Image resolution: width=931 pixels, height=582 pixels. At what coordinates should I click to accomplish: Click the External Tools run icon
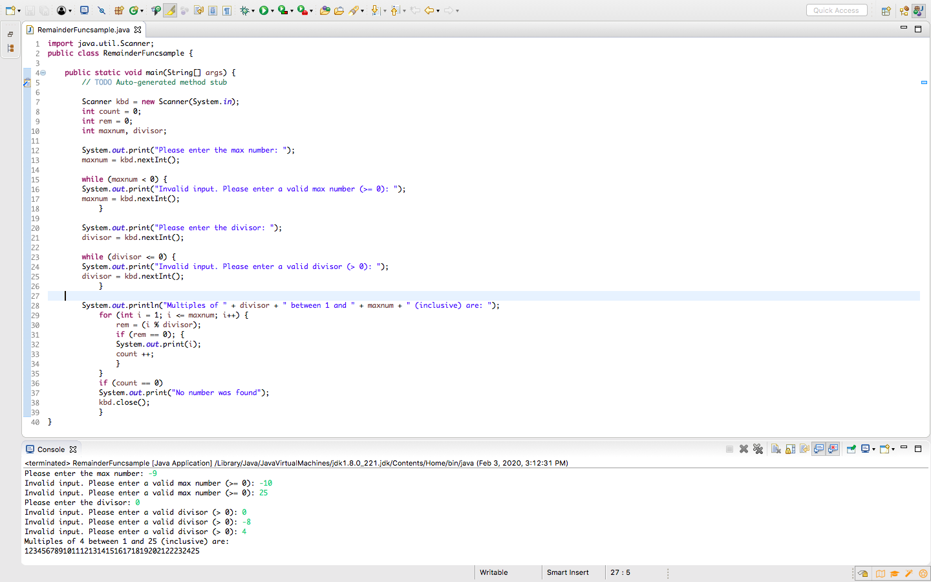pos(302,10)
